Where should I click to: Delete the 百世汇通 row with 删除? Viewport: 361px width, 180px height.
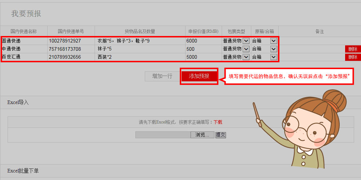[353, 57]
